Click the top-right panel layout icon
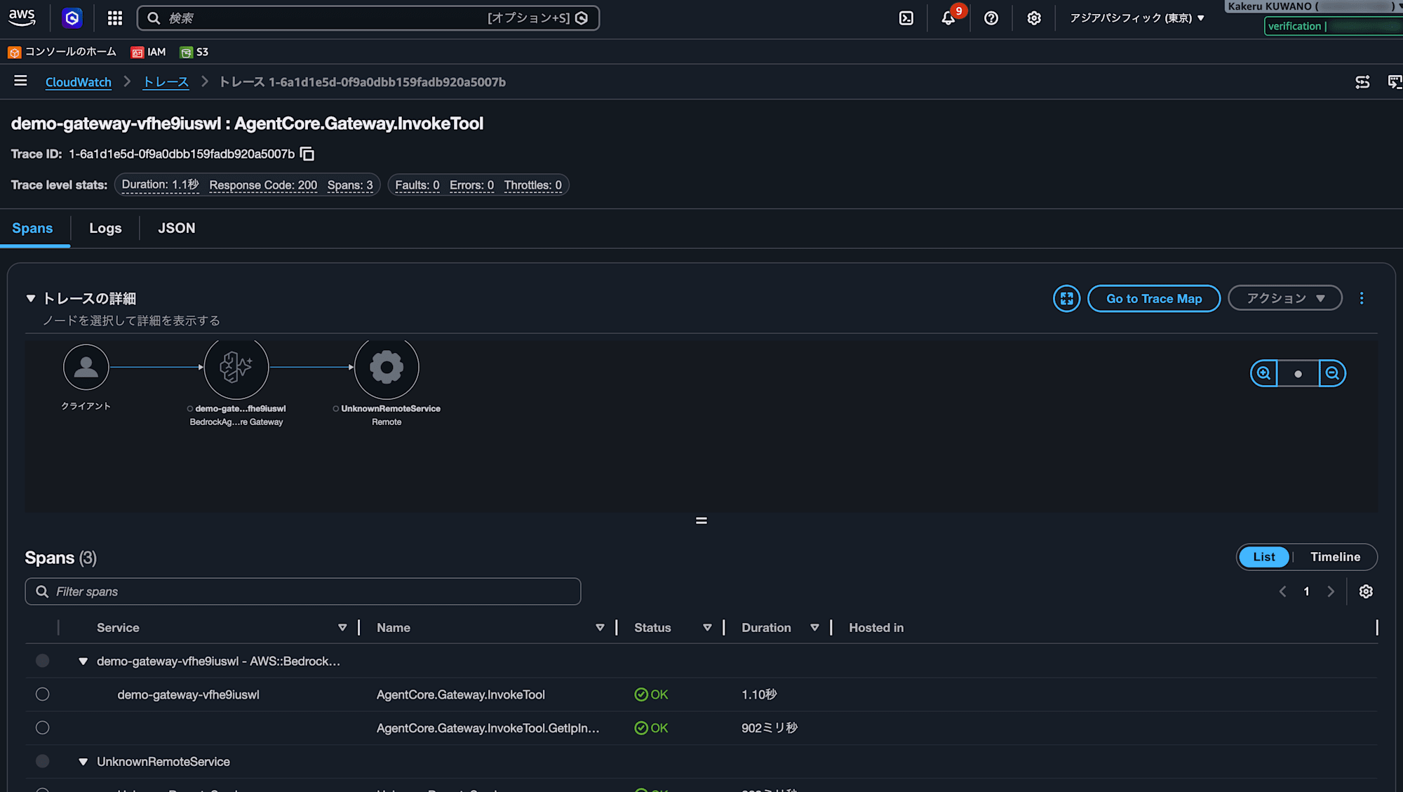Viewport: 1403px width, 792px height. click(1362, 82)
